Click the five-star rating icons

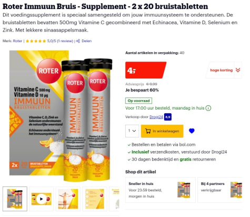pos(36,41)
